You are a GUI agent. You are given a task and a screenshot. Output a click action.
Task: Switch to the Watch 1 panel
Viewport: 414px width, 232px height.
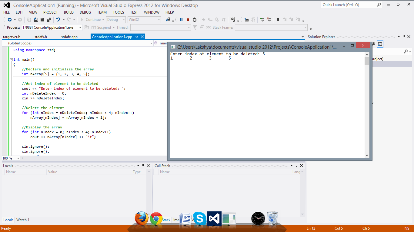click(x=23, y=220)
